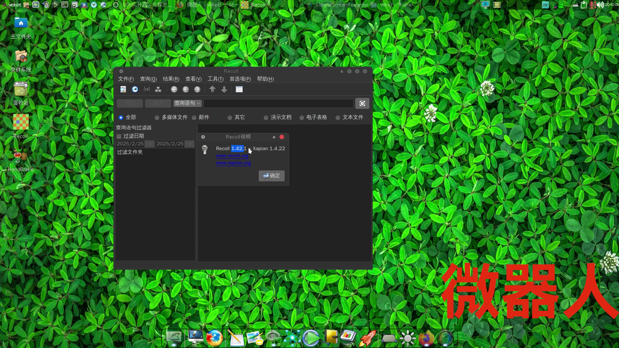This screenshot has height=348, width=619.
Task: Enable the 过滤日期 checkbox
Action: (x=119, y=136)
